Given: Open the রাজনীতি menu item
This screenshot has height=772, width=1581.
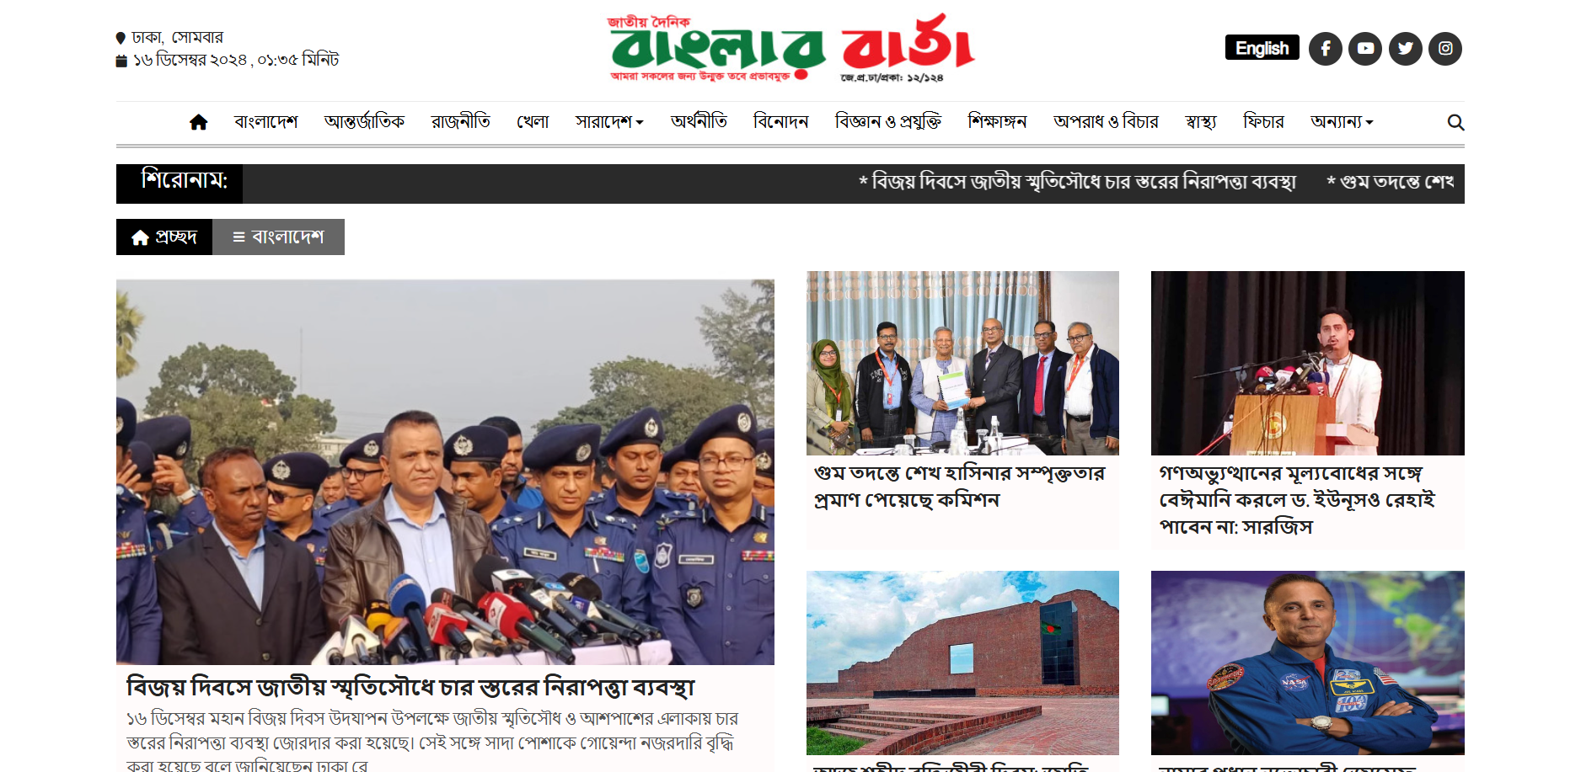Looking at the screenshot, I should point(460,122).
